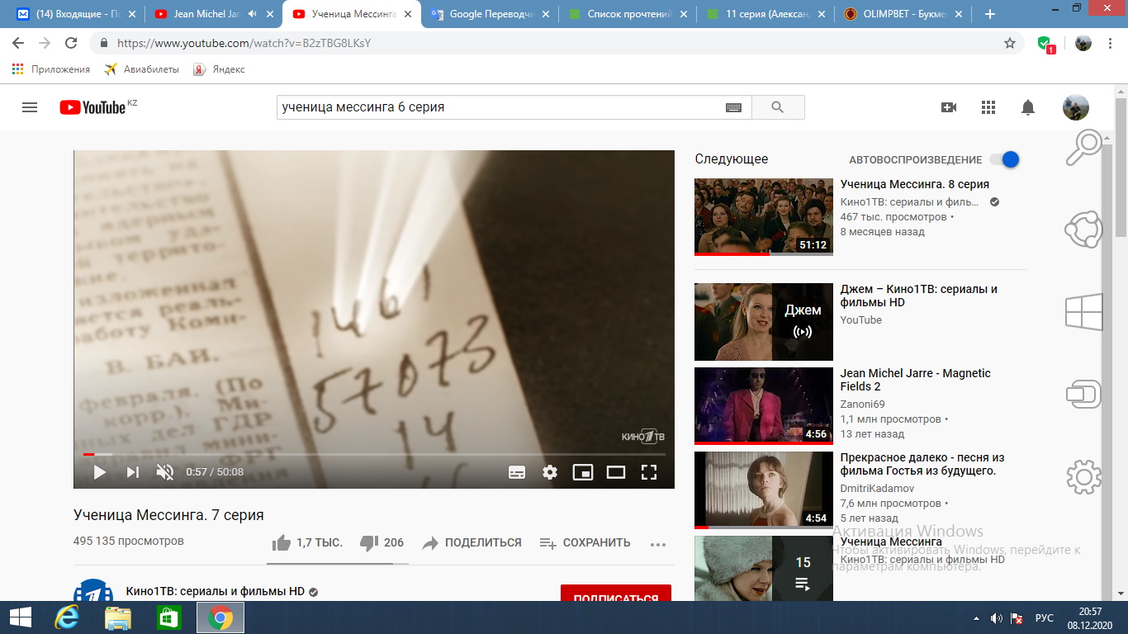Open the Settings charm gear

click(x=1083, y=476)
